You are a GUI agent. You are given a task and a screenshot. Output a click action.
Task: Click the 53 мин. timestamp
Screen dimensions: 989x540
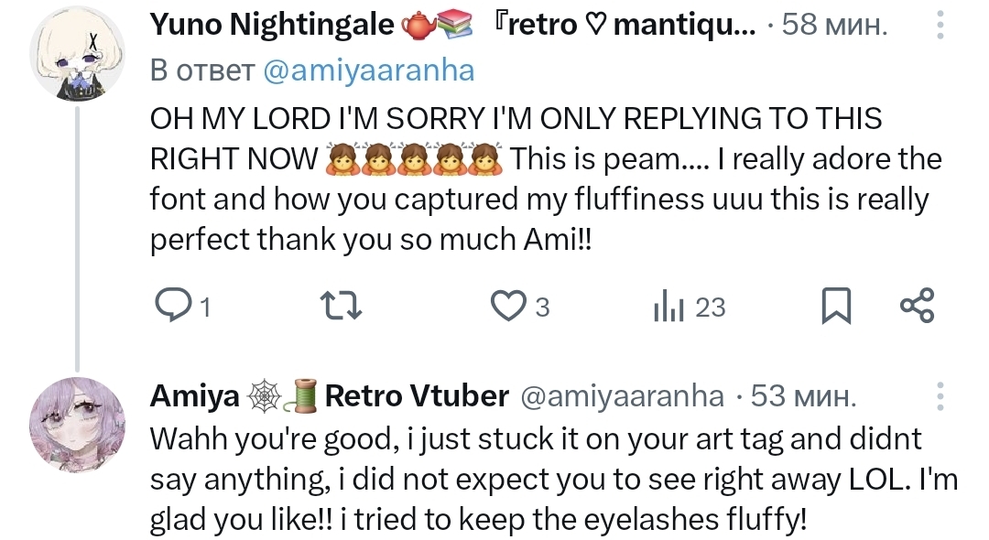[x=803, y=395]
